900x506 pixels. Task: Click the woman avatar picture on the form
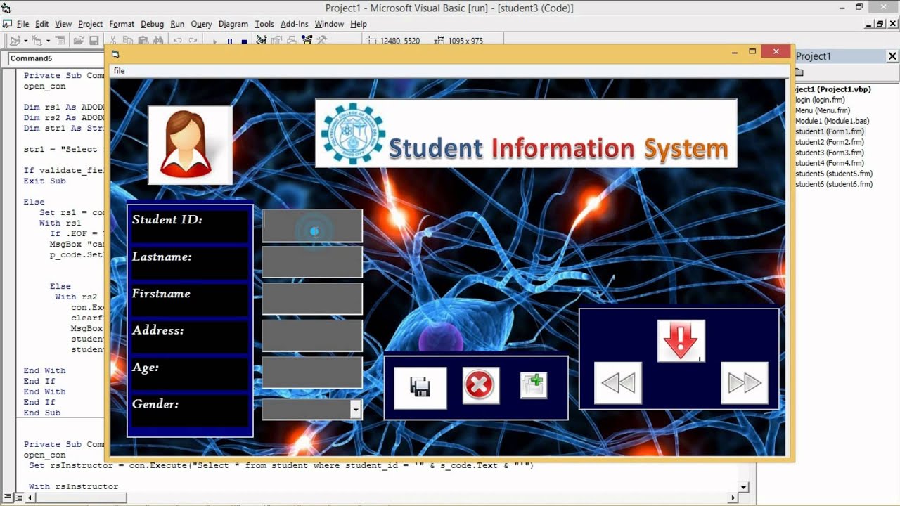[x=190, y=145]
